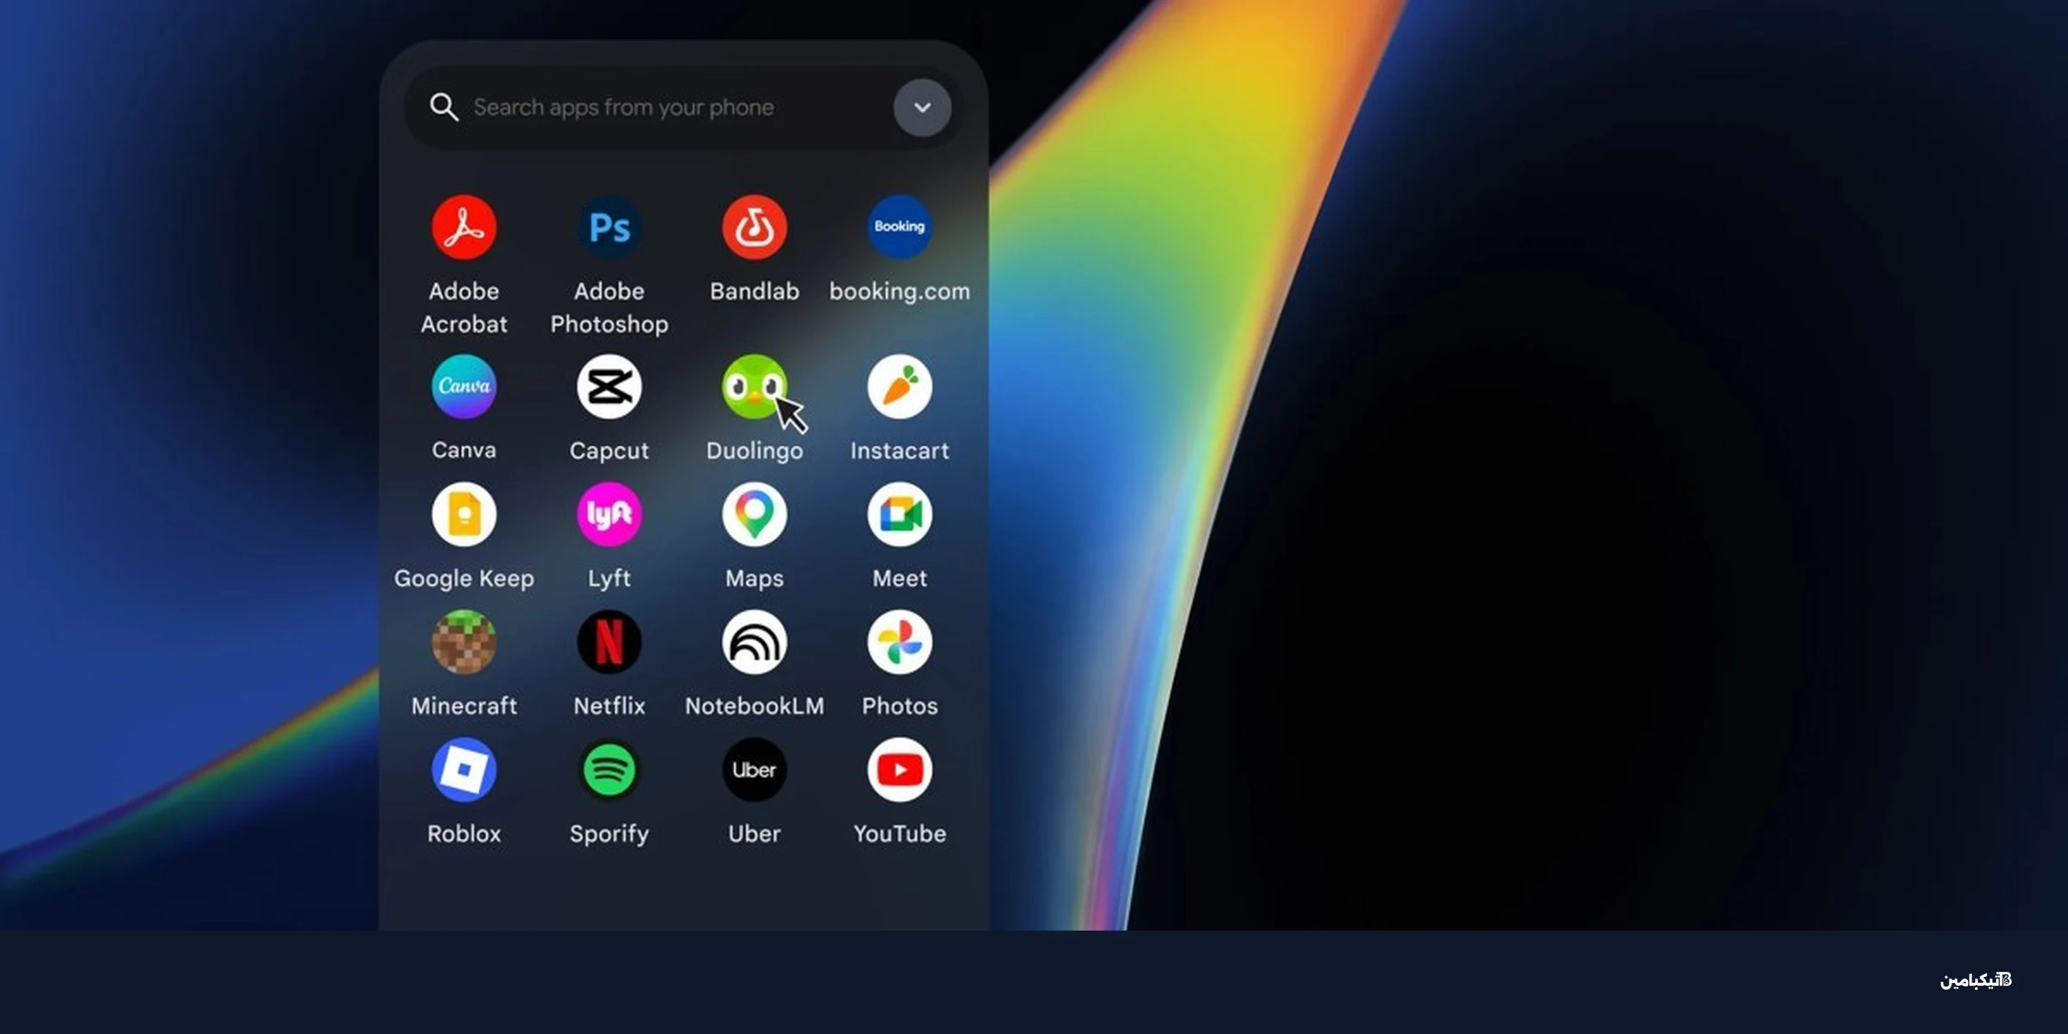Viewport: 2068px width, 1034px height.
Task: Launch the Canva app icon
Action: 464,386
